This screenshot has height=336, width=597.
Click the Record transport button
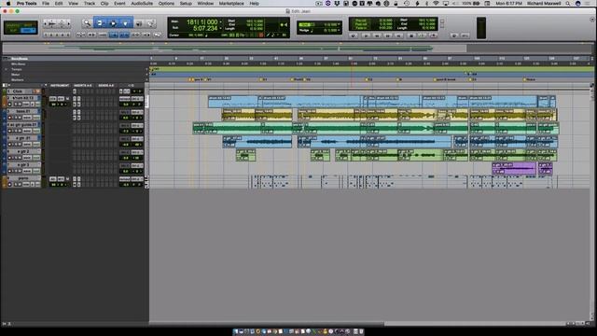pos(433,35)
